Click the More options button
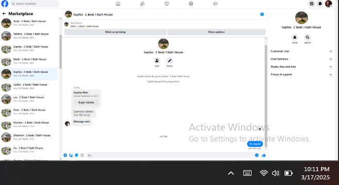The width and height of the screenshot is (339, 185). tap(217, 32)
